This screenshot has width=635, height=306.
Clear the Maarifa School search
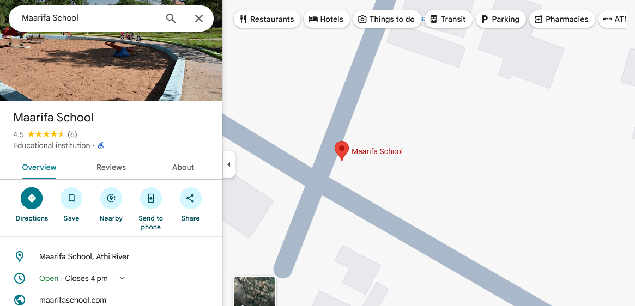click(199, 19)
